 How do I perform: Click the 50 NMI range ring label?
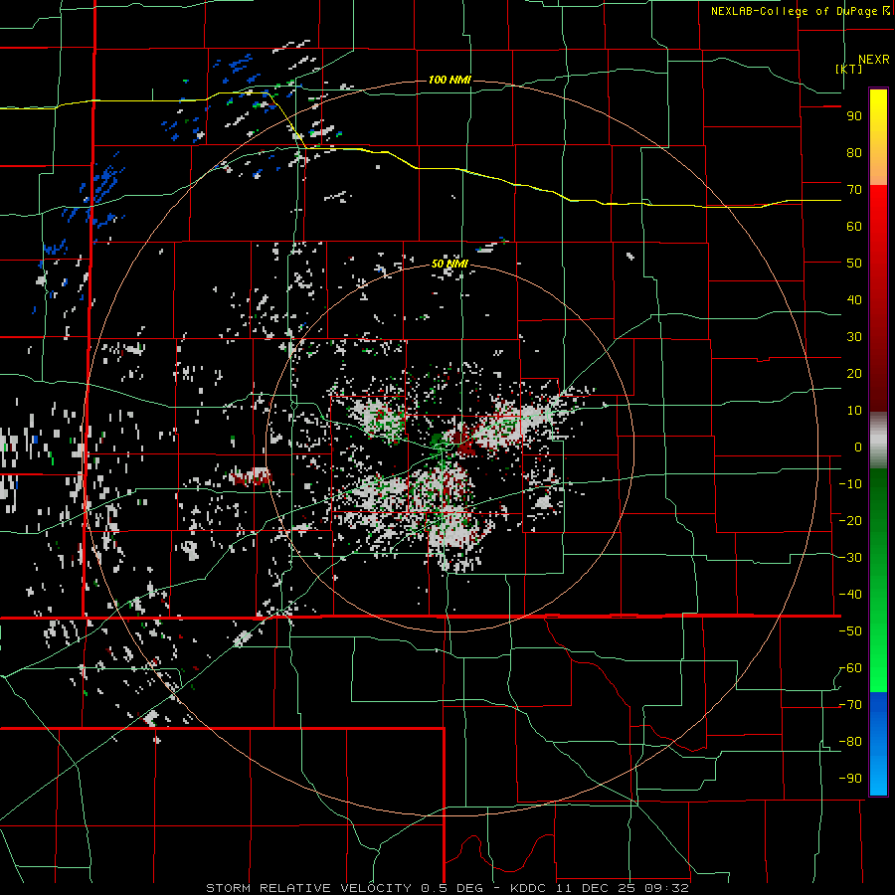[x=449, y=264]
